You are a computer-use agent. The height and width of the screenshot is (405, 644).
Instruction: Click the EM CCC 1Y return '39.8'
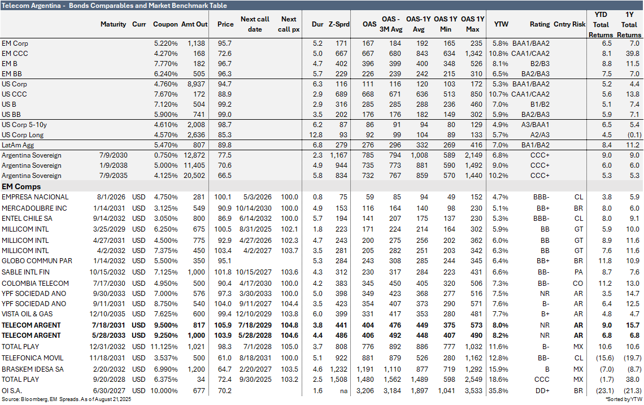click(x=633, y=54)
